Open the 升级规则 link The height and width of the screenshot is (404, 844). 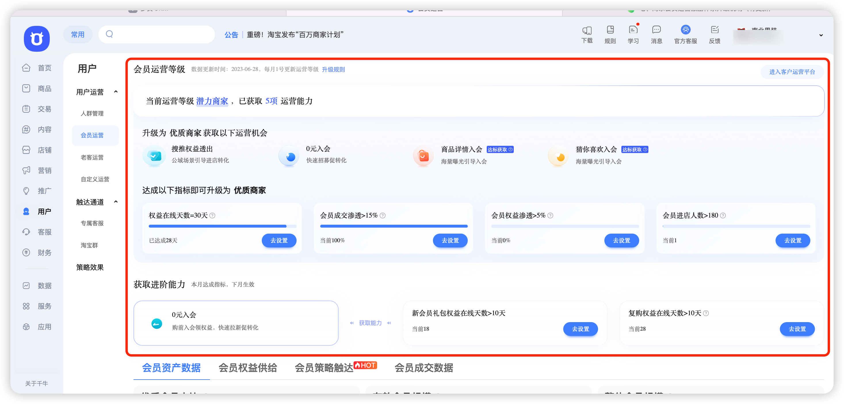click(x=333, y=70)
